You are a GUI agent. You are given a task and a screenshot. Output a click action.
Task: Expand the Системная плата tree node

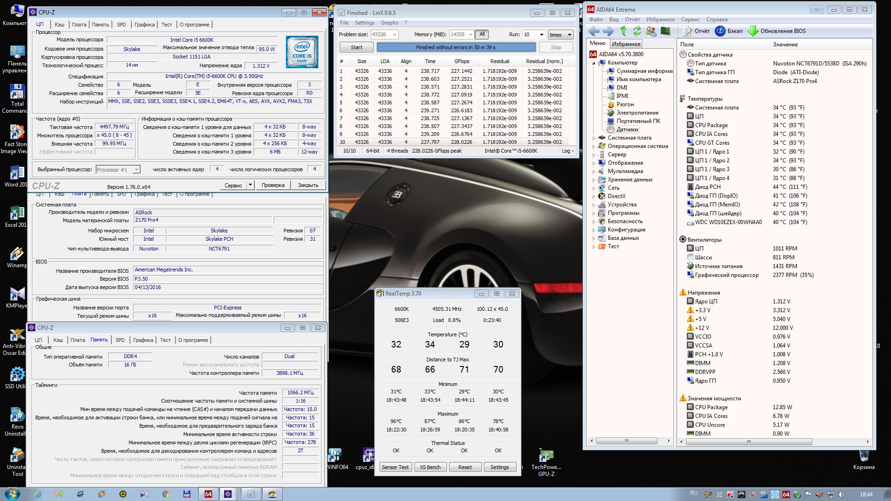tap(594, 138)
